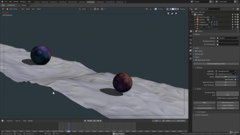Open the Render menu
The height and width of the screenshot is (135, 240).
tap(16, 1)
